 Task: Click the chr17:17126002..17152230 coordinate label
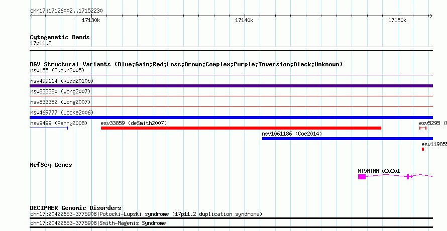66,11
